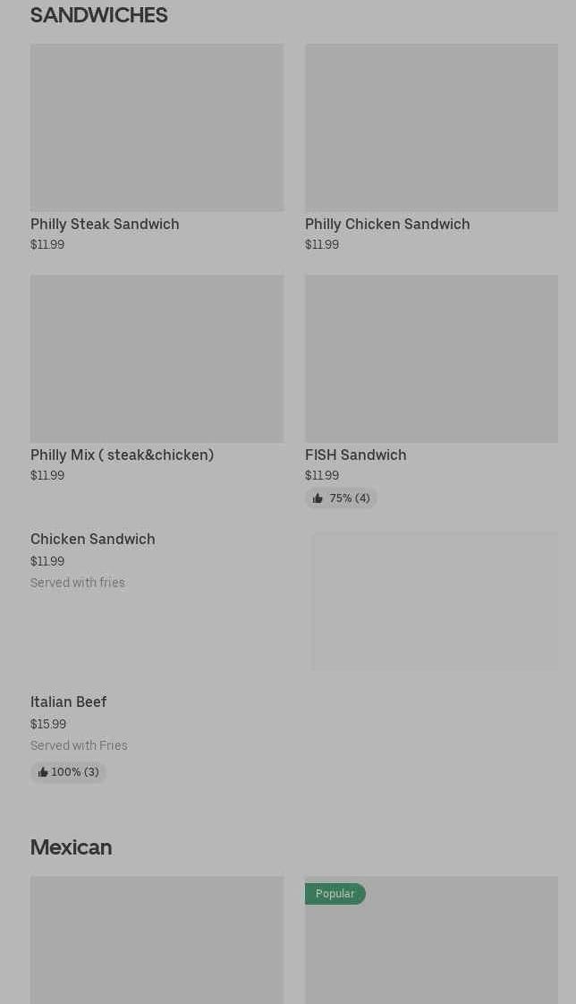Open the FISH Sandwich item name

(x=355, y=455)
